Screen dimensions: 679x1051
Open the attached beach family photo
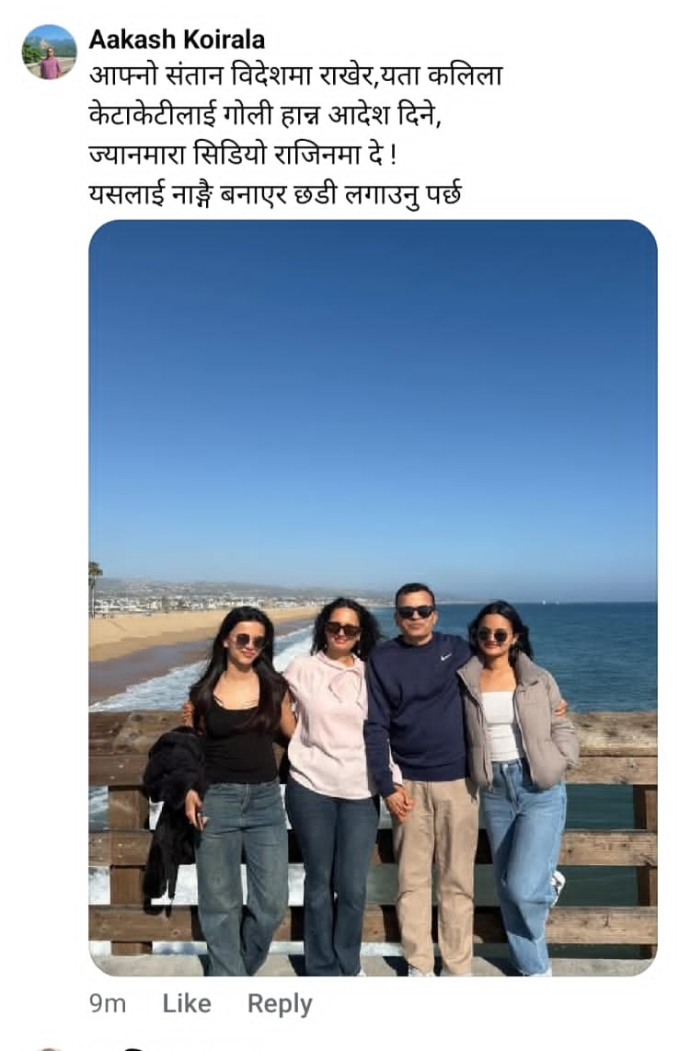click(373, 597)
